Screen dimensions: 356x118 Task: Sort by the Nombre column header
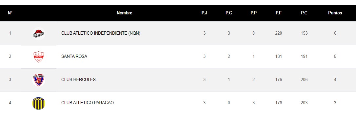point(125,13)
